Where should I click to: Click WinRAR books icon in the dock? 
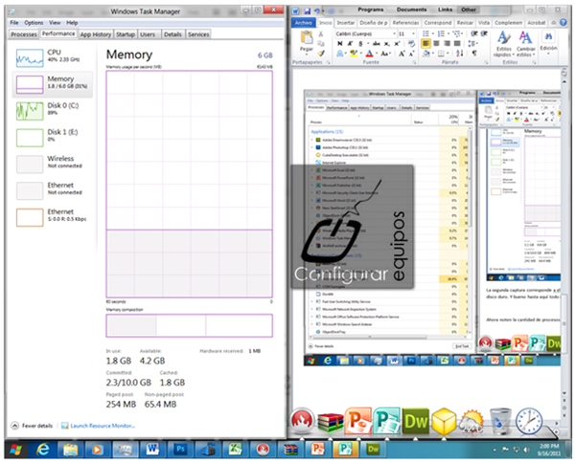coord(331,422)
